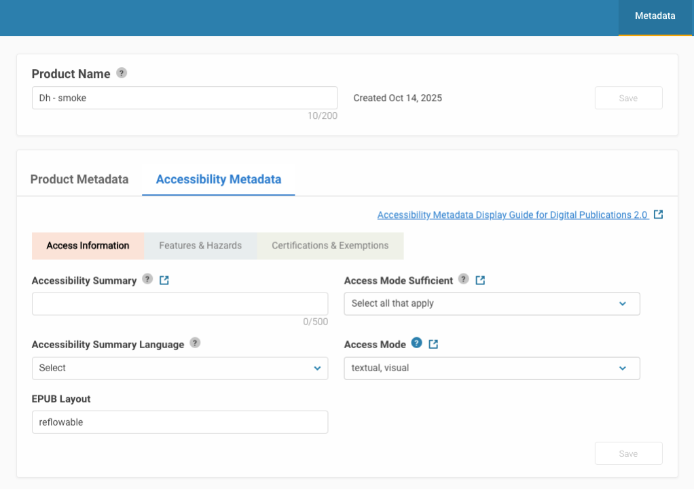Open the Access Mode Sufficient external link icon
The image size is (694, 490).
(480, 280)
